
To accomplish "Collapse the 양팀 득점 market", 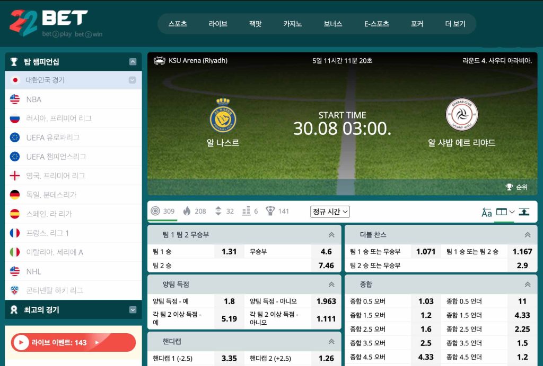I will pos(331,285).
